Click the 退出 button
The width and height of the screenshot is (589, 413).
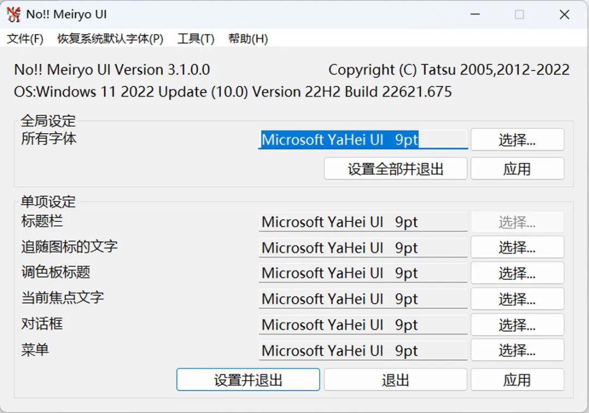[395, 380]
